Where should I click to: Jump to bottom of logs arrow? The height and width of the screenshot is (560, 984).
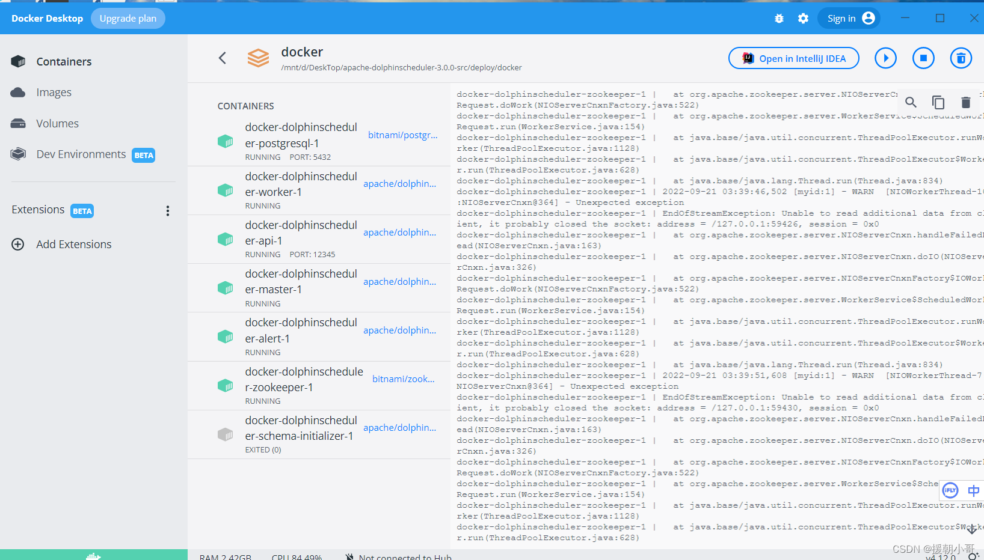coord(972,529)
